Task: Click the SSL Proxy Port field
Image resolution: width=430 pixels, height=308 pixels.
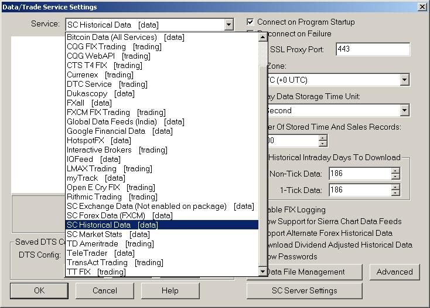Action: [x=373, y=49]
